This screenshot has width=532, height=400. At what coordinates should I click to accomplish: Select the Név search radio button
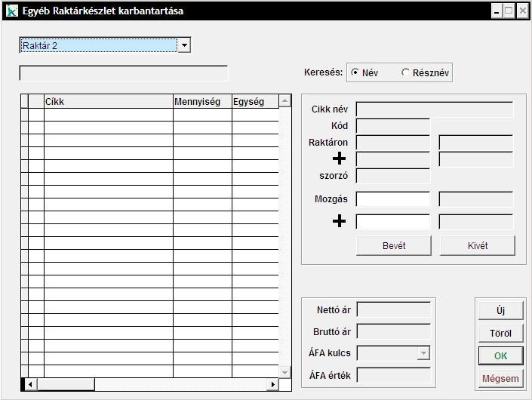click(355, 73)
